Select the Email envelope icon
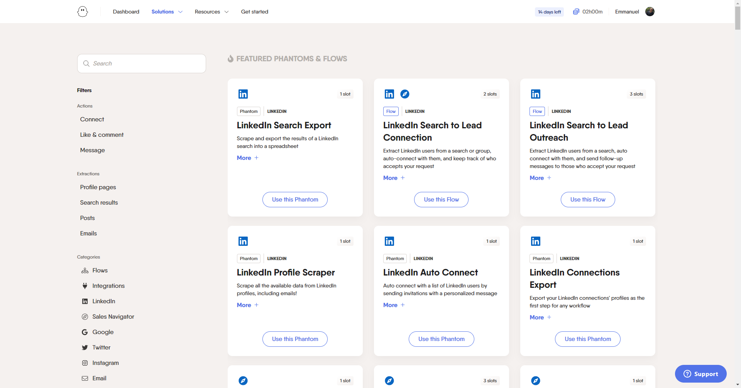Screen dimensions: 741x388 (85, 378)
